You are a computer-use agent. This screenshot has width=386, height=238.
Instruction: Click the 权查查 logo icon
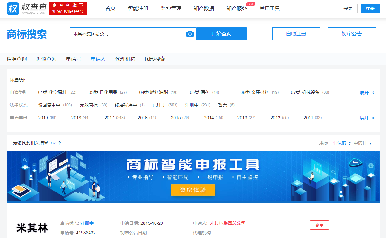(x=13, y=9)
